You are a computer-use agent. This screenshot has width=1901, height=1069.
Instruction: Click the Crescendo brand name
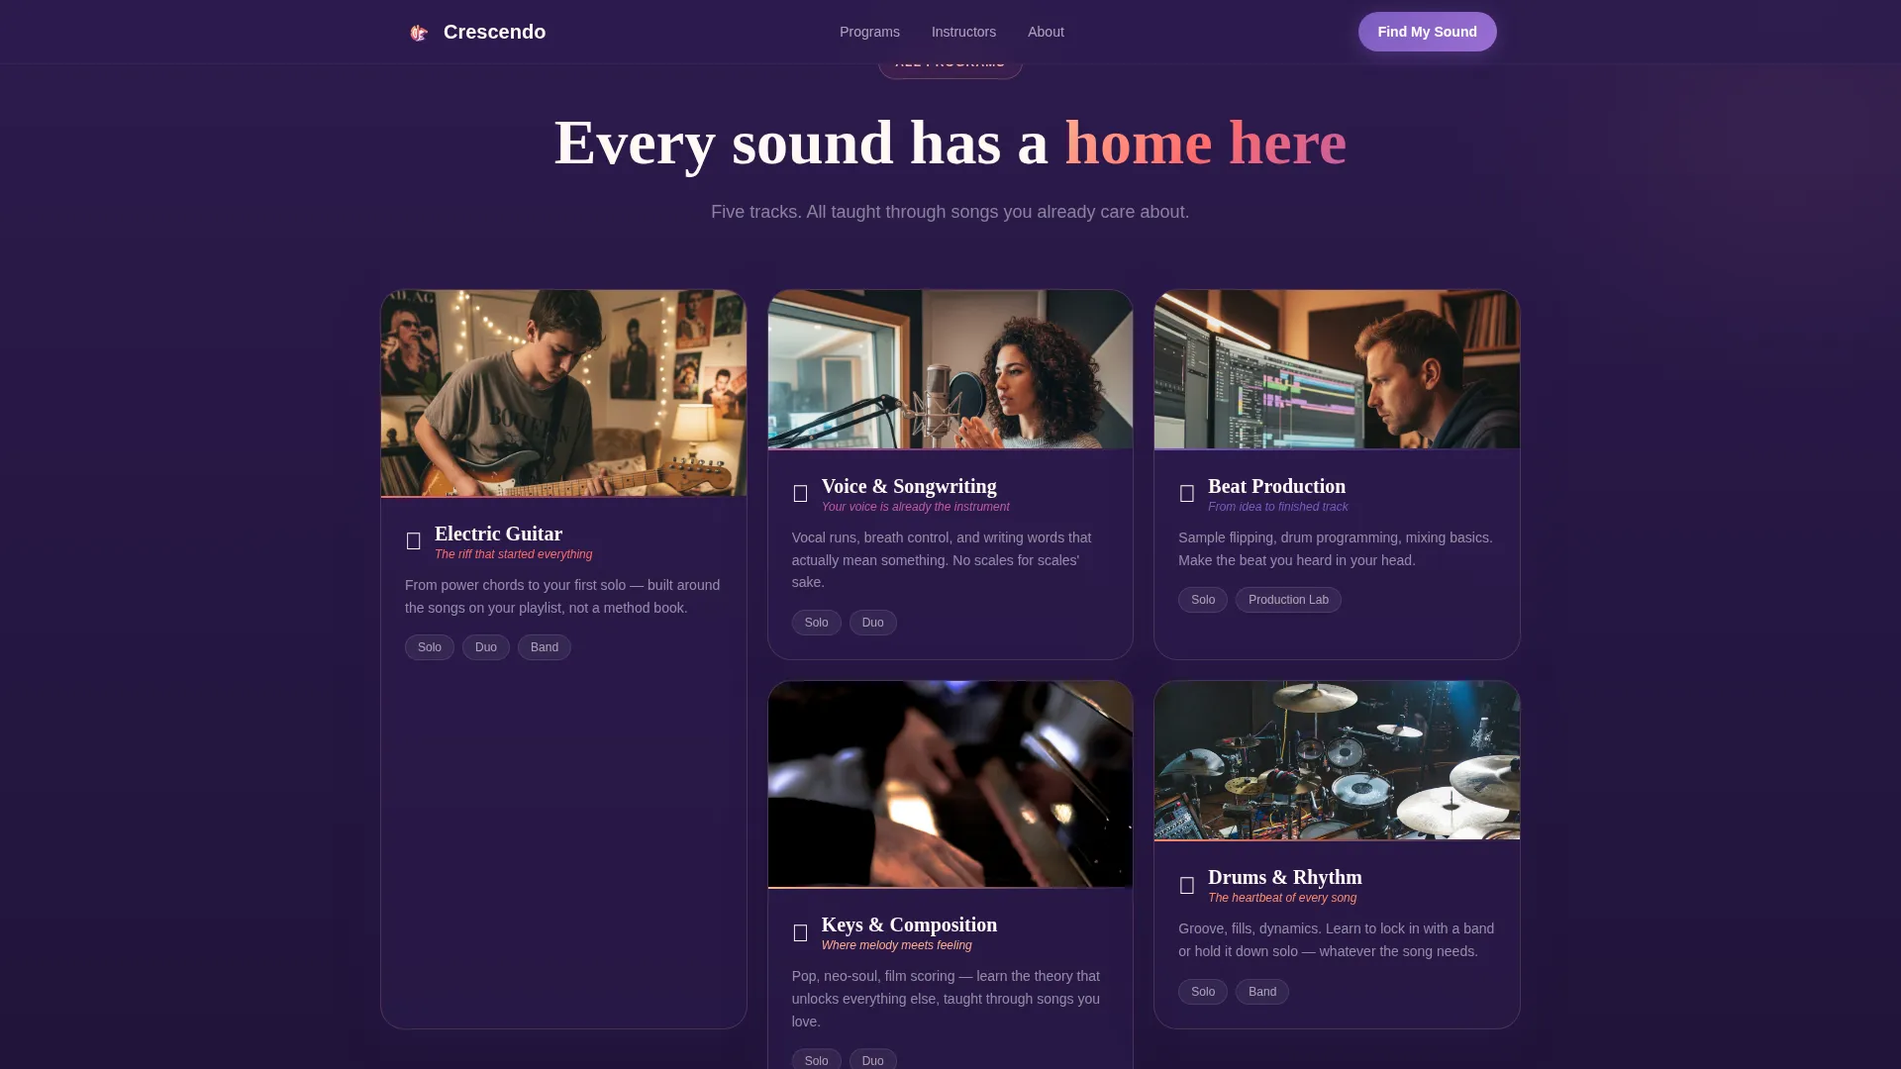coord(494,32)
